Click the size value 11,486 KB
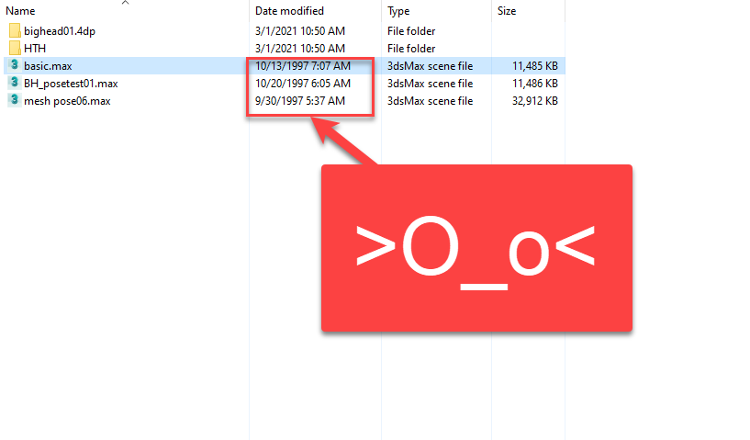Screen dimensions: 750x440 tap(535, 84)
